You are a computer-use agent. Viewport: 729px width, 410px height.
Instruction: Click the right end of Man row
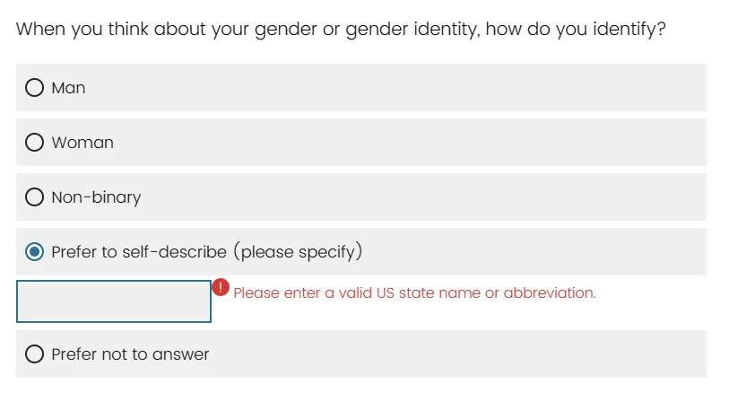681,88
